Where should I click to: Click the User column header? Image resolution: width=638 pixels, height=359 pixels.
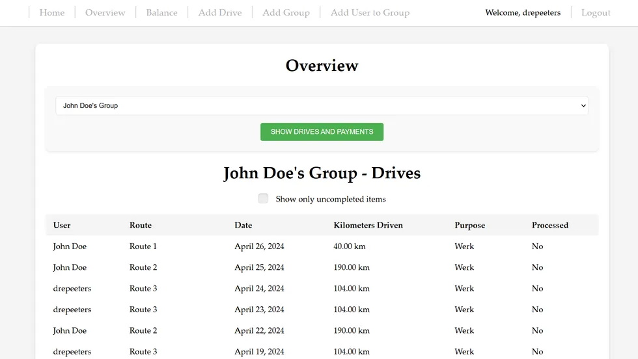pyautogui.click(x=62, y=225)
